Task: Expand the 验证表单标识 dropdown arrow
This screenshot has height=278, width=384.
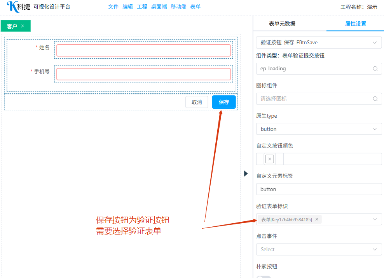Action: (x=375, y=219)
